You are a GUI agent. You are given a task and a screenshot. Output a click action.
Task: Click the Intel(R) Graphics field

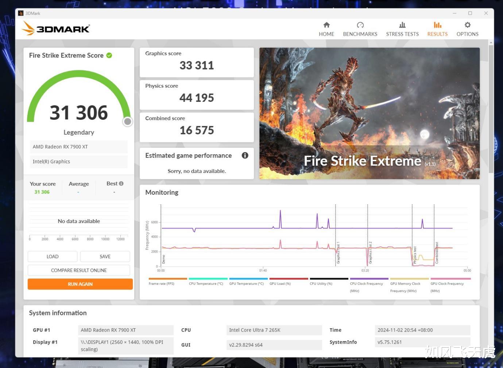coord(79,162)
